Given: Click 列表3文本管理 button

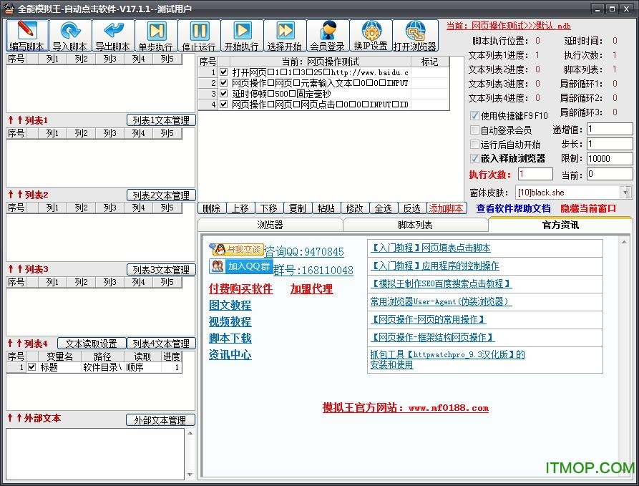Looking at the screenshot, I should pyautogui.click(x=161, y=270).
